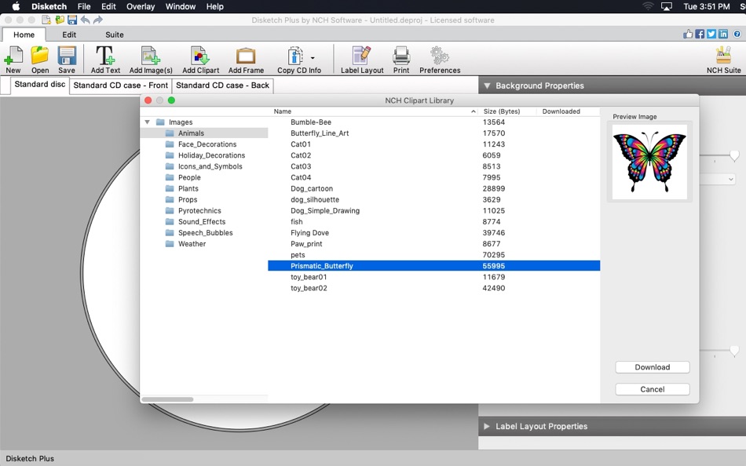Click the Save toolbar icon

pos(67,60)
